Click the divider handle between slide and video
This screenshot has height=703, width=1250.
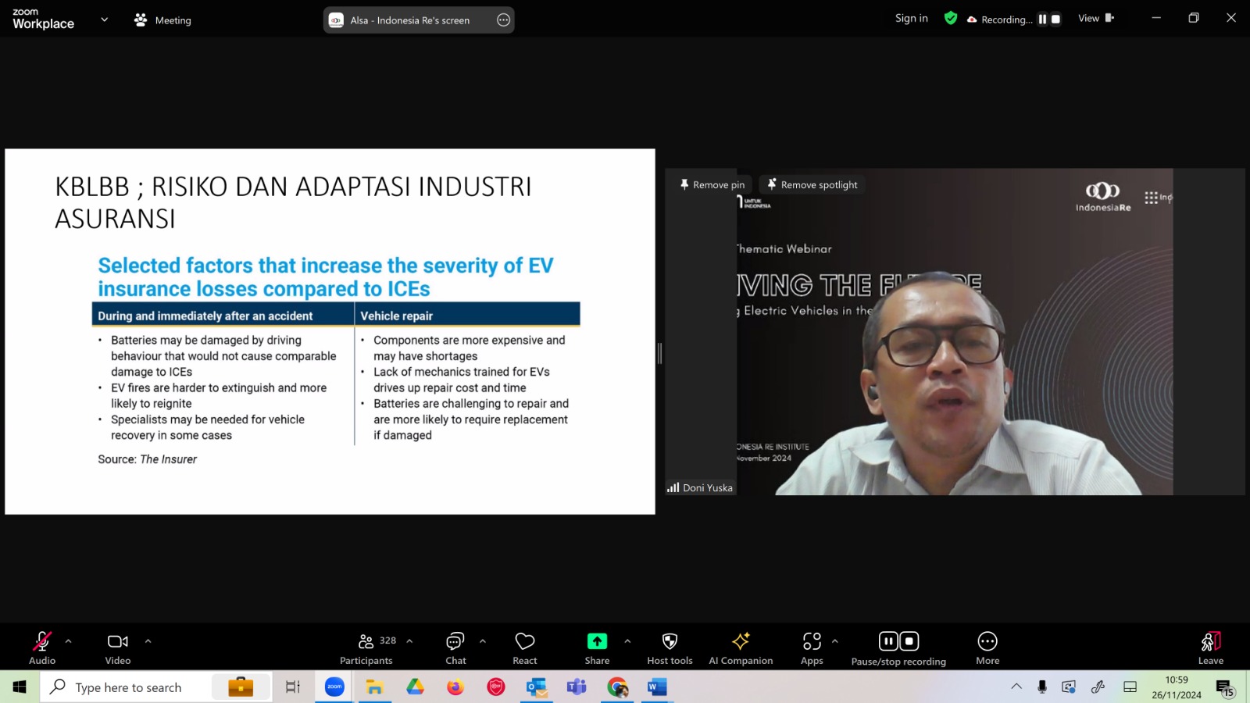660,354
